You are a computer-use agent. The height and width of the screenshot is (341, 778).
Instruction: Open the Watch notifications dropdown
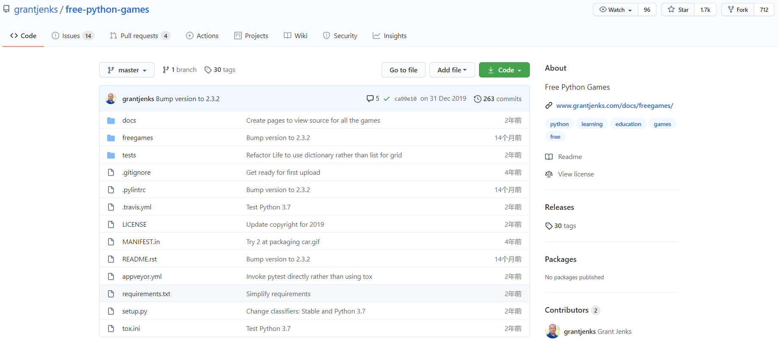(615, 10)
